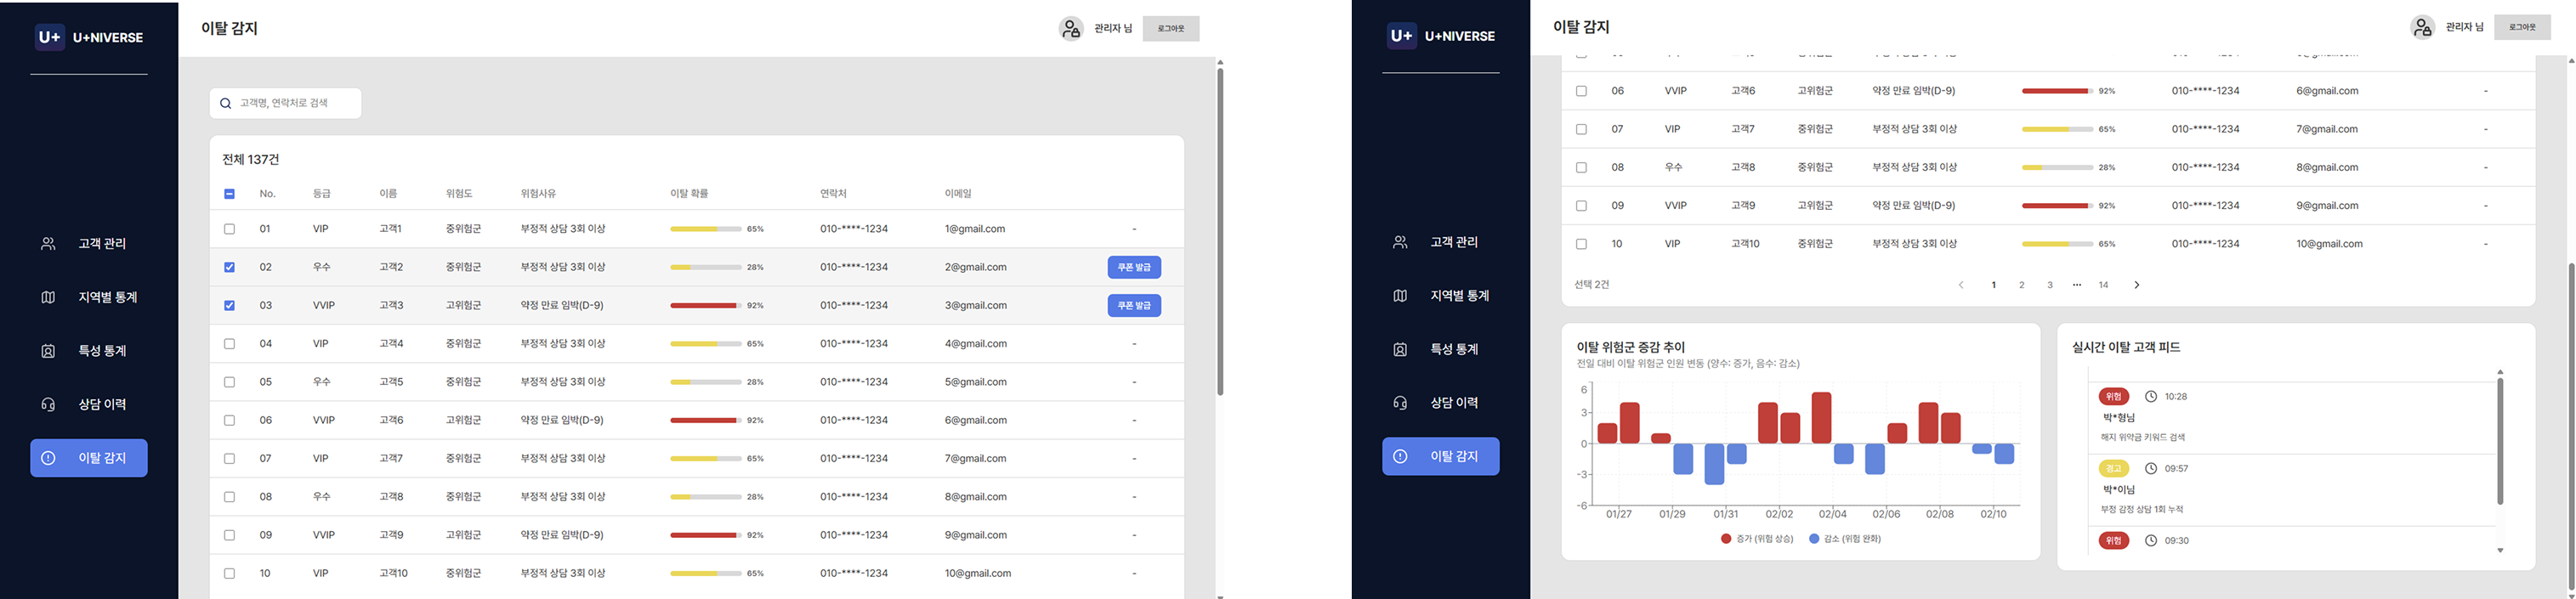Check the checkbox for row 05 고객5
This screenshot has height=599, width=2576.
[x=229, y=382]
